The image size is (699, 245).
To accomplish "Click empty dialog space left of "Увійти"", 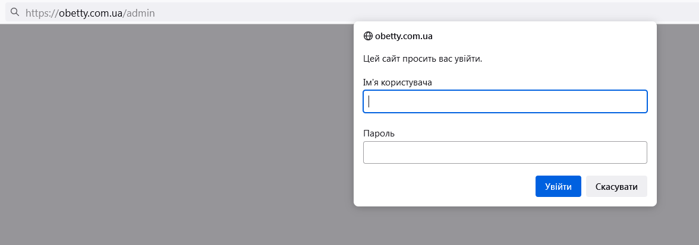I will click(x=446, y=186).
